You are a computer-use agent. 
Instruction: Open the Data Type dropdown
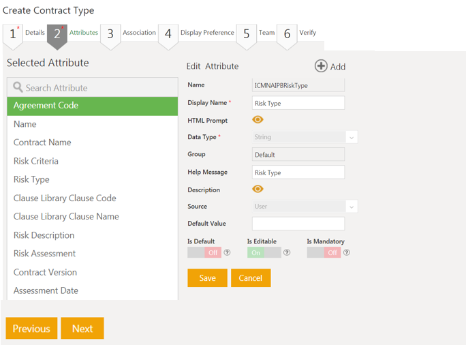click(305, 137)
